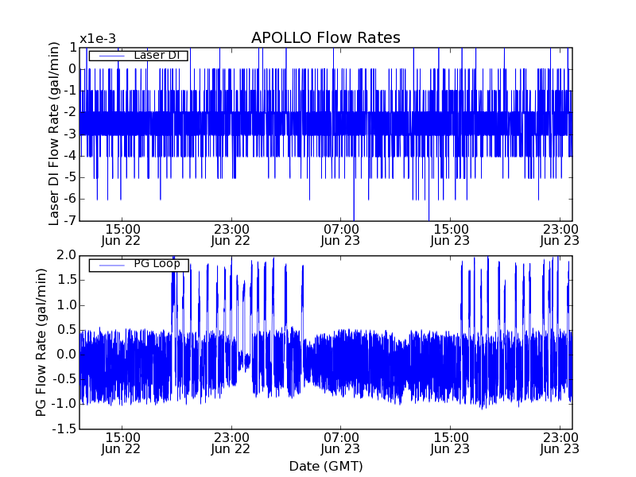636x477 pixels.
Task: Click "23:00 Jun 22" tick under PG Loop plot
Action: point(231,444)
